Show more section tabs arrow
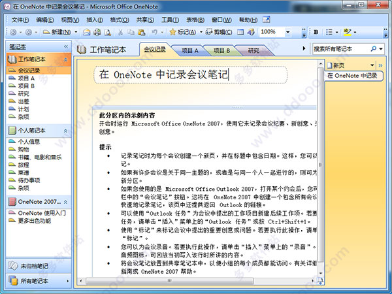392x294 pixels. coord(304,48)
